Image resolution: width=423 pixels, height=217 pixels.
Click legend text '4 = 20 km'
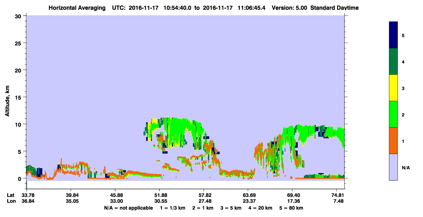point(261,208)
